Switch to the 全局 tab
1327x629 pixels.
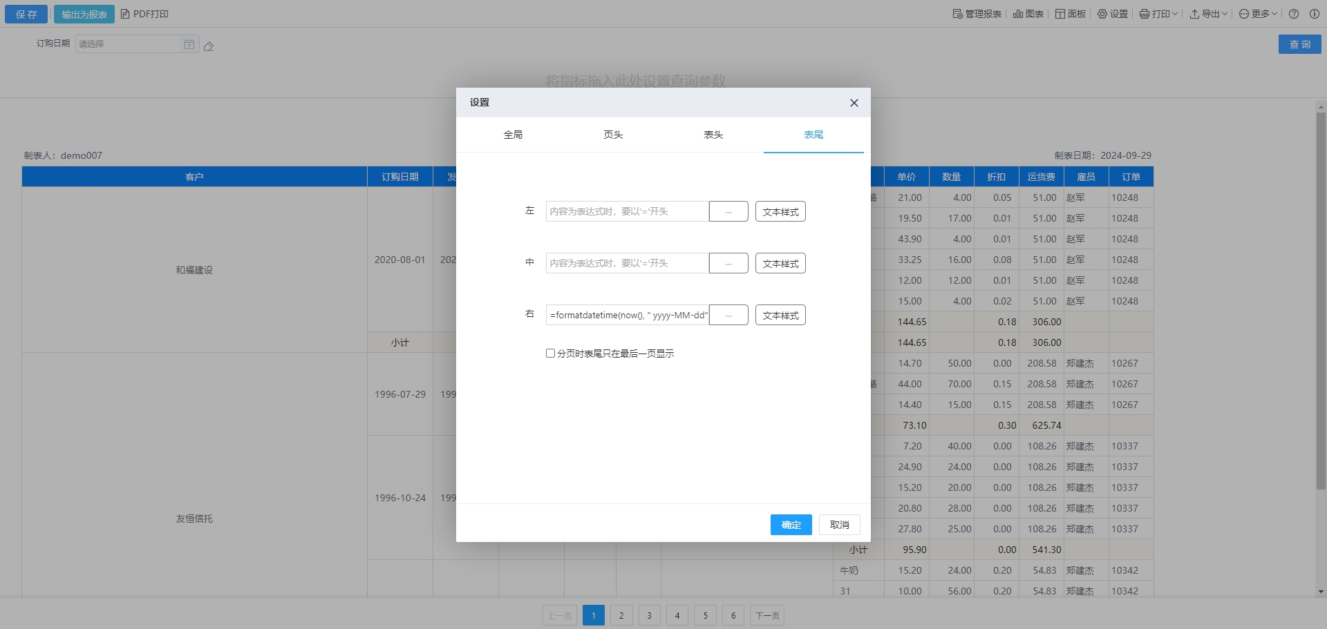[x=513, y=135]
